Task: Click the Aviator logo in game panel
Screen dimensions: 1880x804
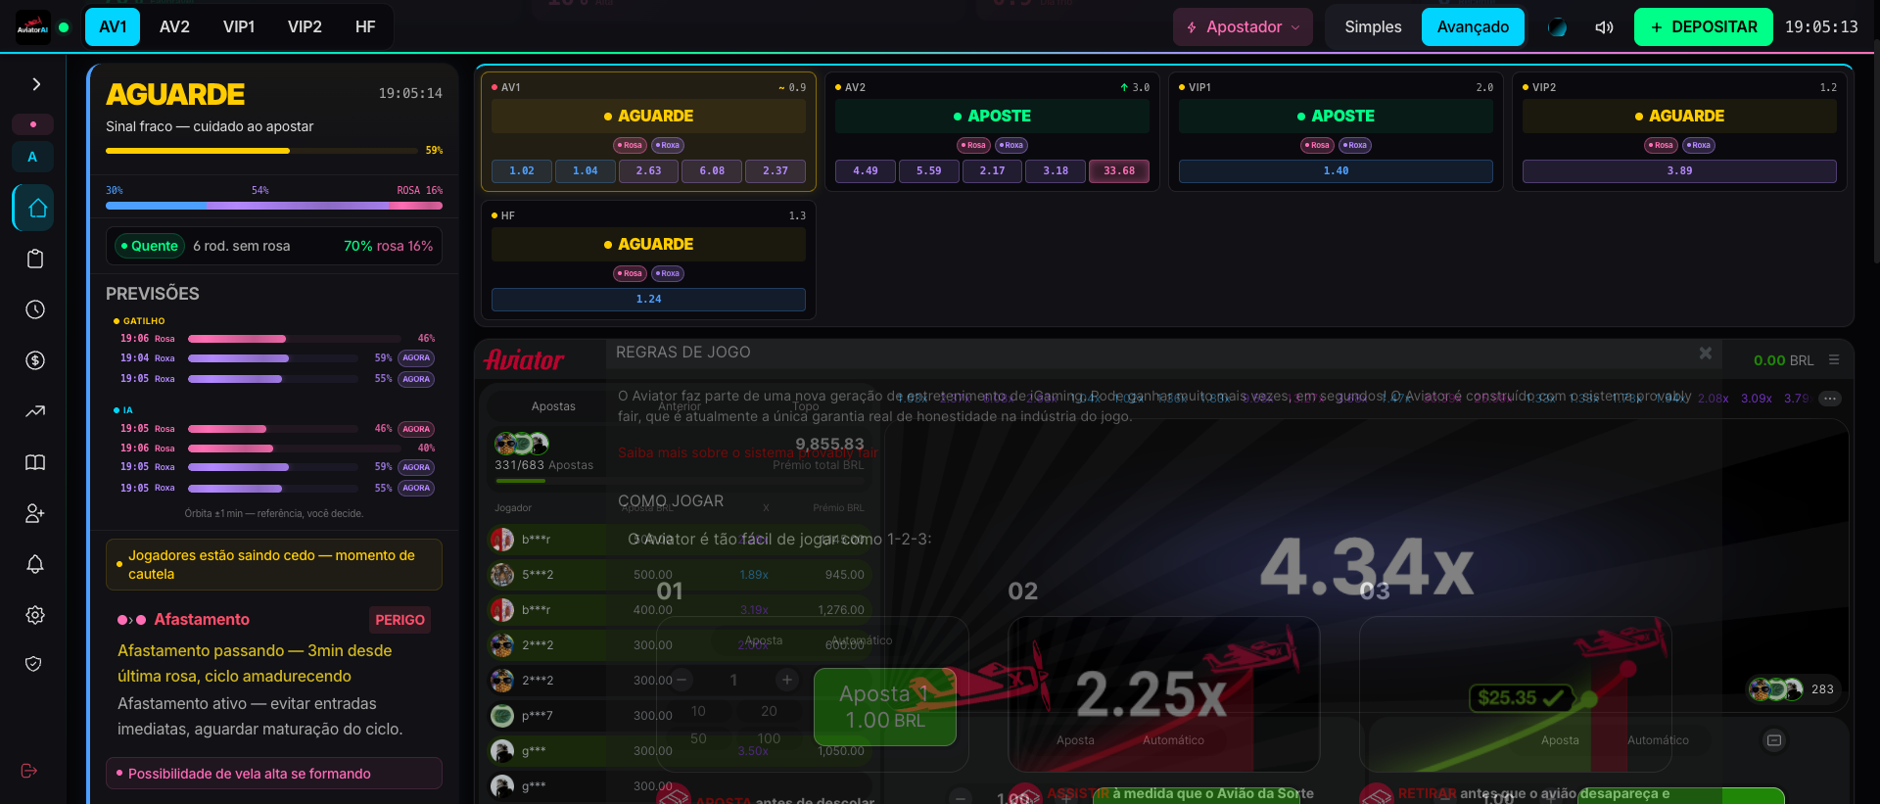Action: pyautogui.click(x=524, y=360)
